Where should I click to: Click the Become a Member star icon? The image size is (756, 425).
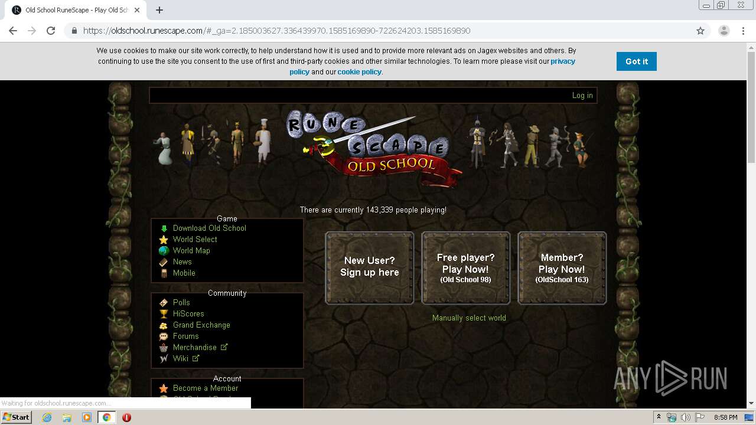(164, 388)
